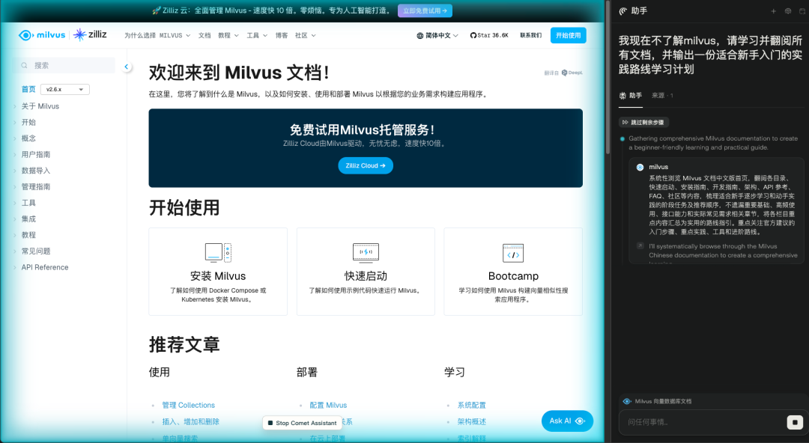This screenshot has height=443, width=809.
Task: Click the Ask AI button
Action: point(567,421)
